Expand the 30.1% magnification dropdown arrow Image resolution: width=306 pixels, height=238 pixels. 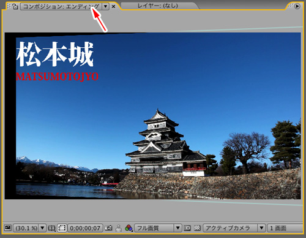pyautogui.click(x=42, y=228)
